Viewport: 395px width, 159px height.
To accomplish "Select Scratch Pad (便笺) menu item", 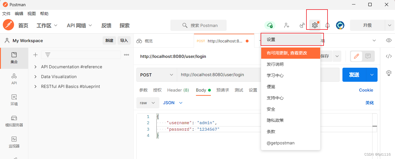I will pyautogui.click(x=291, y=87).
